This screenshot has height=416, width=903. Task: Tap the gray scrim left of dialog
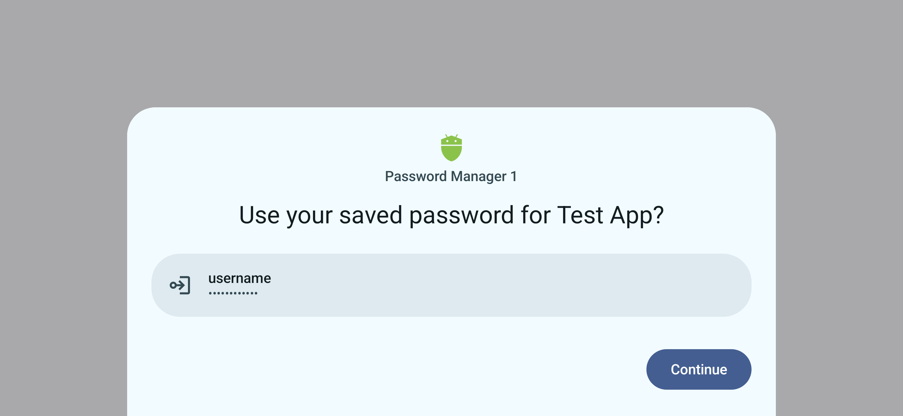click(63, 245)
